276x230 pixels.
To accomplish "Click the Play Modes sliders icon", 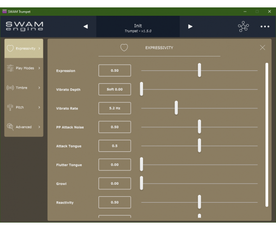I will click(10, 68).
